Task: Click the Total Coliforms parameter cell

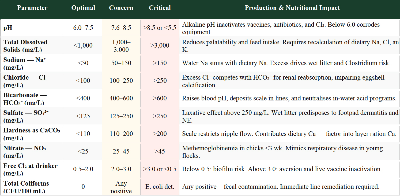Action: 26,187
